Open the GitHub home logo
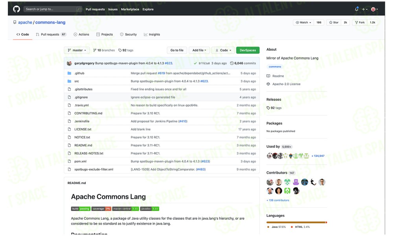Viewport: 393px width, 236px height. click(17, 9)
